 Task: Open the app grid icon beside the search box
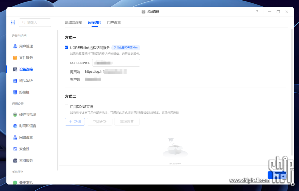coord(13,23)
